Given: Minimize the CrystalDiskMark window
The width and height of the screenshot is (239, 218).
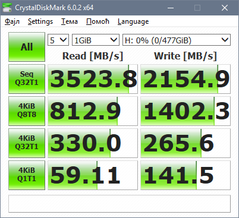Looking at the screenshot, I should 171,8.
